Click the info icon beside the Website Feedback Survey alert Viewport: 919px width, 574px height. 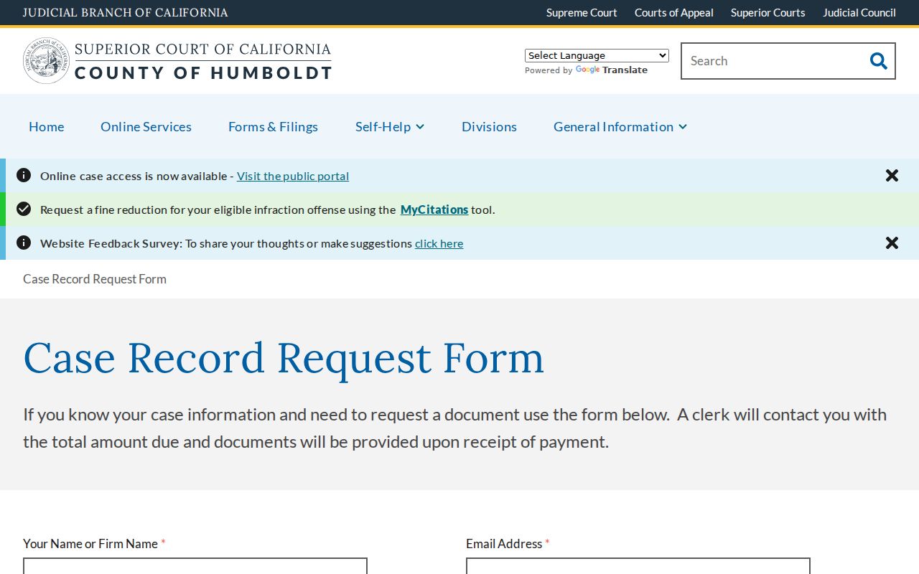24,243
